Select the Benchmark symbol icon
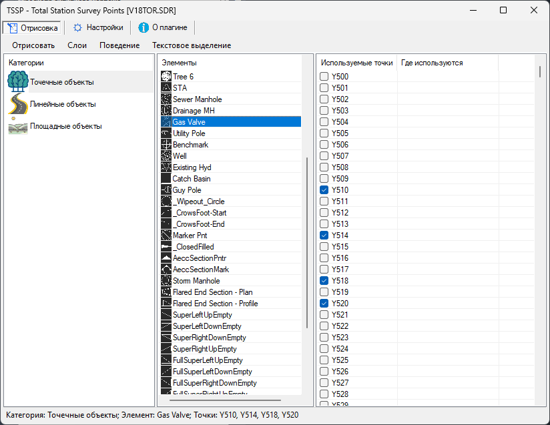550x425 pixels. [166, 145]
